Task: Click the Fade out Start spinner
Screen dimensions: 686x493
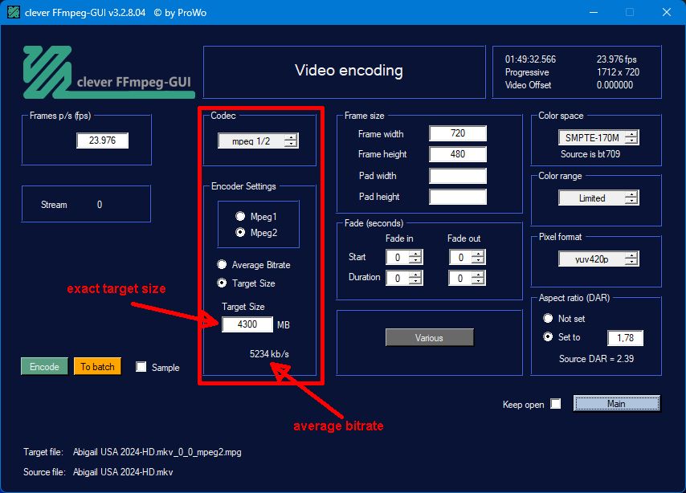Action: [x=468, y=257]
